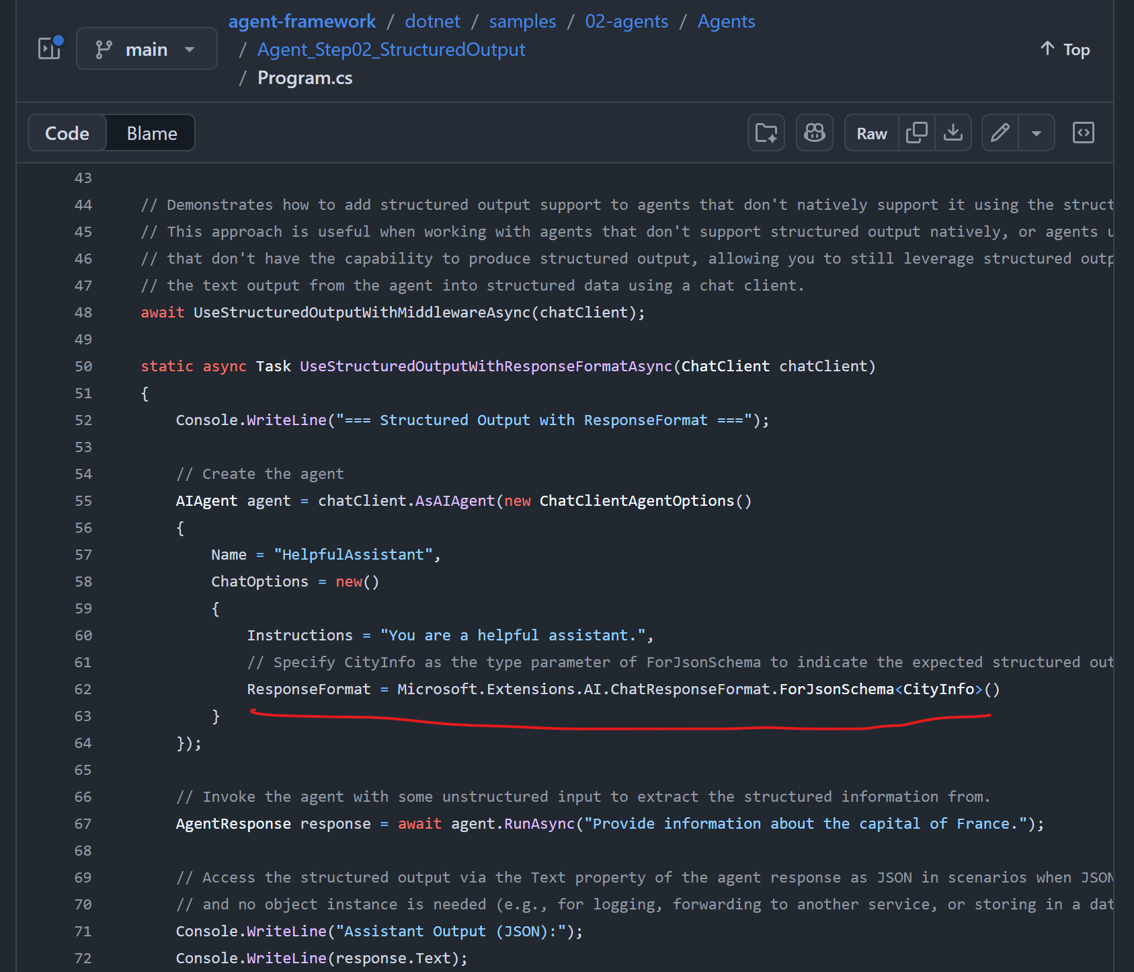Click the Instructions property on line 60
This screenshot has width=1134, height=972.
(300, 635)
